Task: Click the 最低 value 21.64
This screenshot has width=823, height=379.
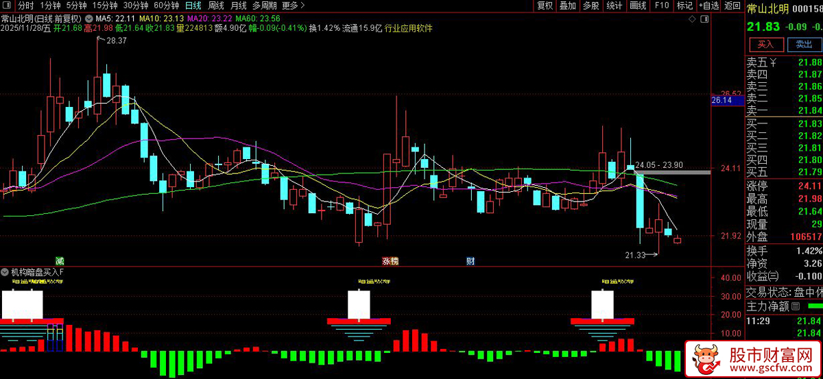Action: [x=810, y=211]
